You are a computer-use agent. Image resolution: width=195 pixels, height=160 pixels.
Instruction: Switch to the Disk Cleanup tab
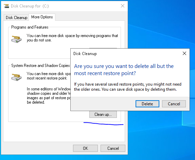click(16, 18)
